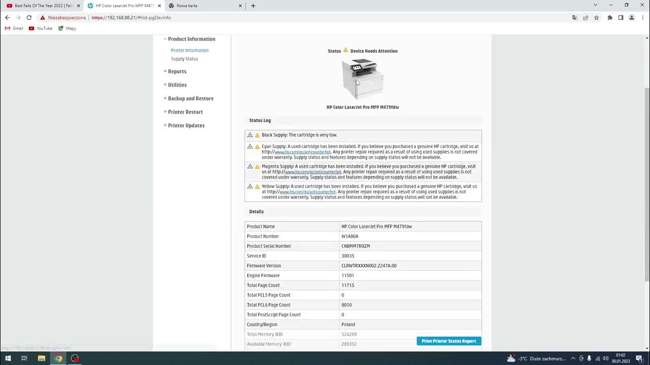This screenshot has width=650, height=365.
Task: Open the Chrome three-dot menu
Action: 642,17
